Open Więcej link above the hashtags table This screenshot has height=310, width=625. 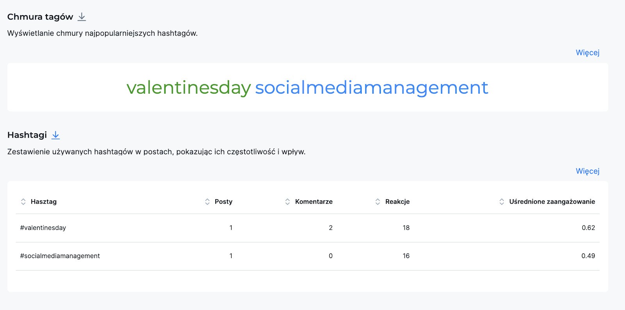587,171
